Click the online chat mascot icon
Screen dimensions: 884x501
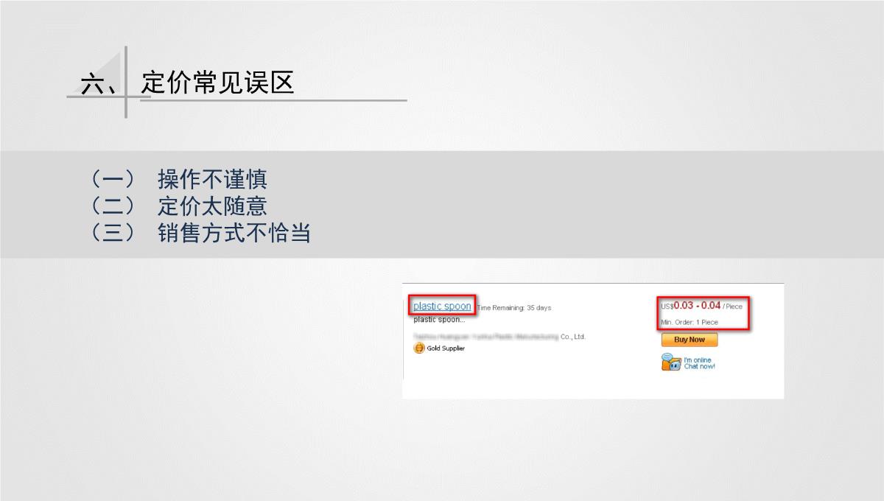click(670, 362)
